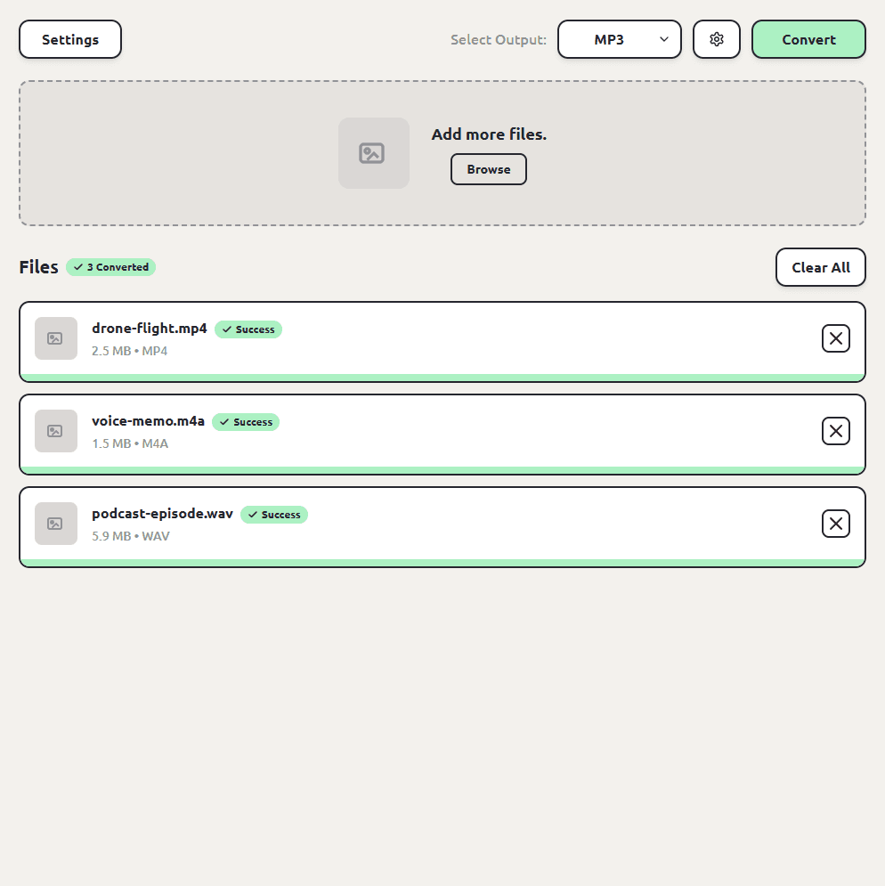Image resolution: width=885 pixels, height=886 pixels.
Task: Click the image placeholder icon in the drop zone
Action: [x=374, y=153]
